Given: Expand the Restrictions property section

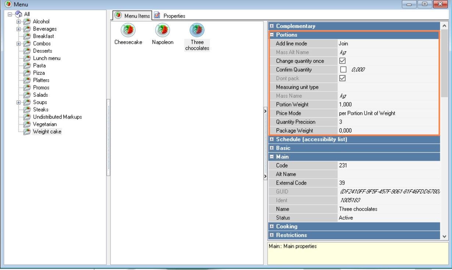Looking at the screenshot, I should (x=272, y=235).
